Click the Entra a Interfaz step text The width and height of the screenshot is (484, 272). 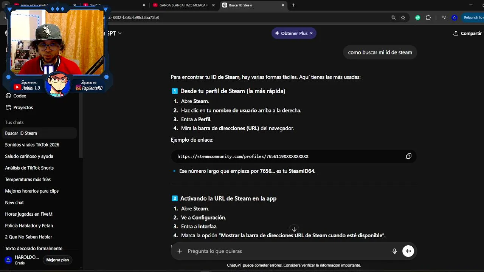click(x=199, y=227)
